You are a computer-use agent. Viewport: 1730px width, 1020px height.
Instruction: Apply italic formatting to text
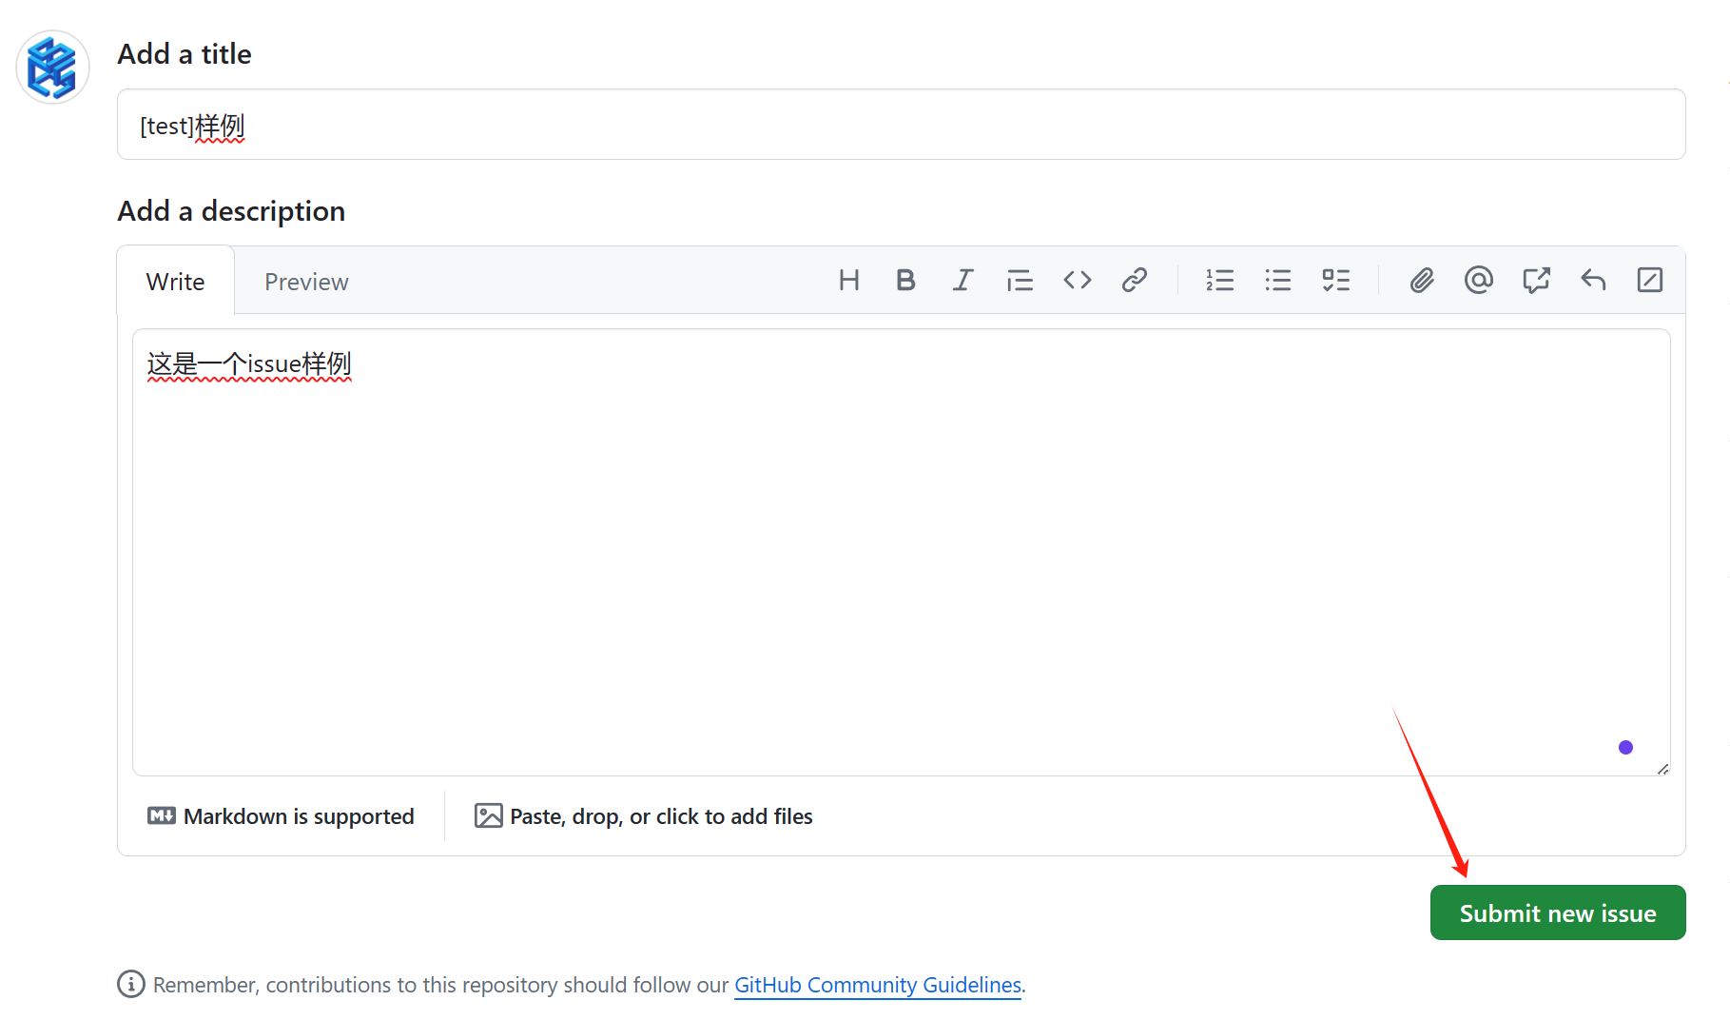click(x=962, y=281)
